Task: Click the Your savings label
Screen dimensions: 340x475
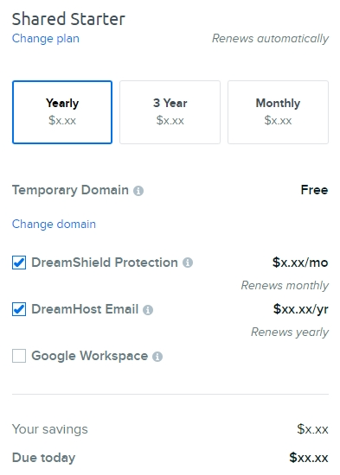Action: [x=50, y=429]
